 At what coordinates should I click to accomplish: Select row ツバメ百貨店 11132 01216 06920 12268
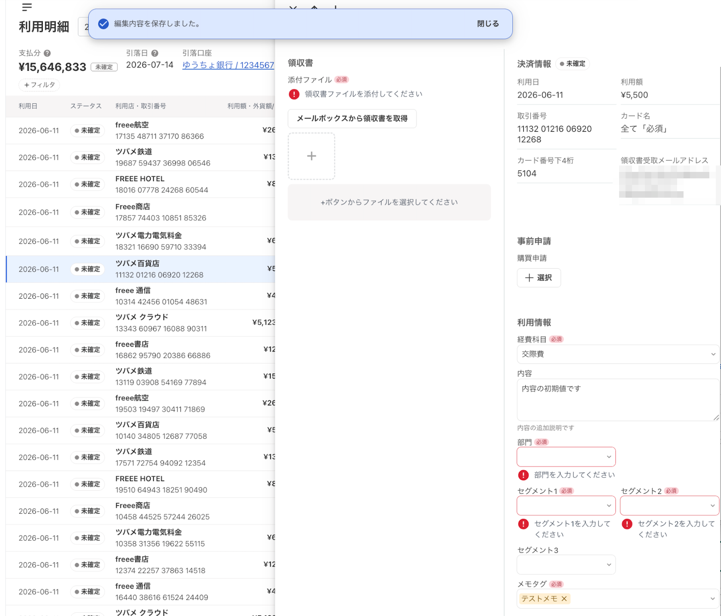tap(141, 269)
